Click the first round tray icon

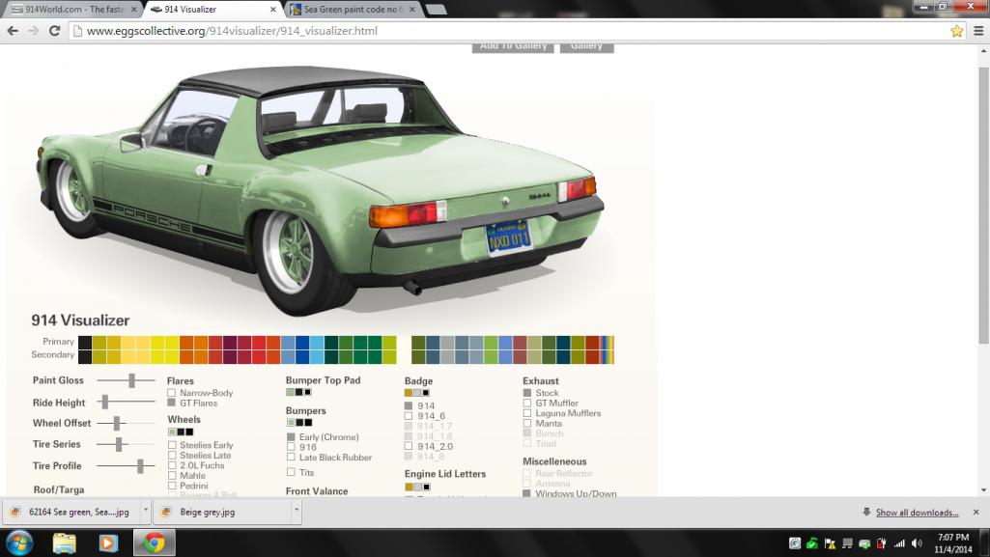(x=795, y=543)
